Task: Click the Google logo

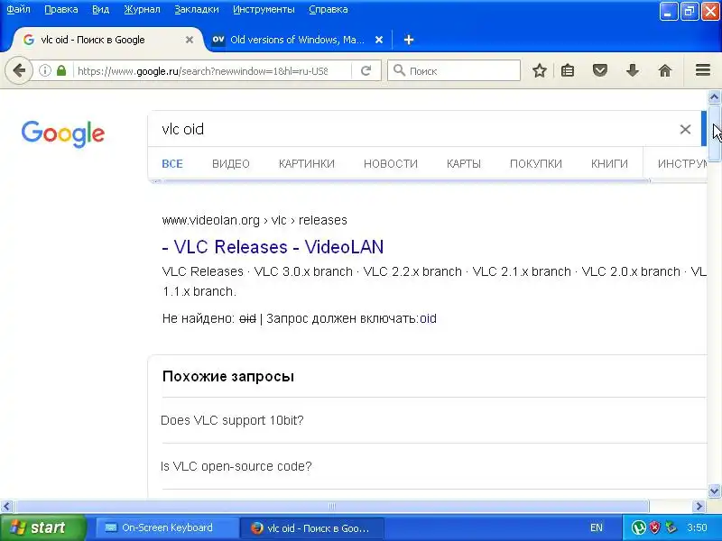Action: click(x=63, y=133)
